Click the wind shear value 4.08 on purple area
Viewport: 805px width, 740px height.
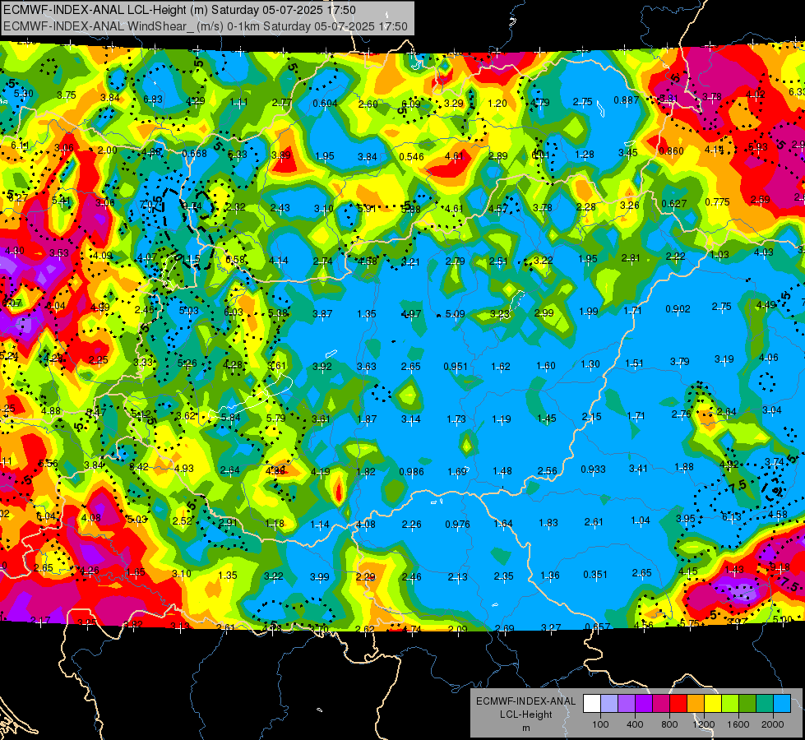pos(91,517)
